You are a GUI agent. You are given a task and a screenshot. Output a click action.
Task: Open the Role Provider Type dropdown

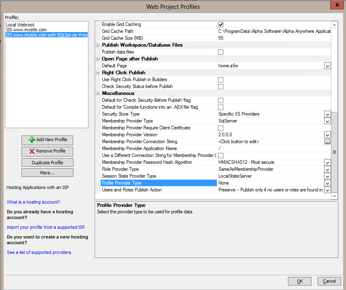point(327,169)
